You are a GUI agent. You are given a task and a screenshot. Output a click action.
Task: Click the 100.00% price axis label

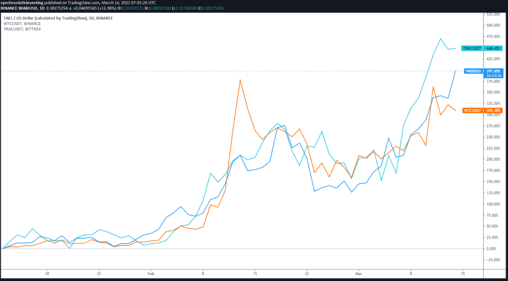click(493, 204)
